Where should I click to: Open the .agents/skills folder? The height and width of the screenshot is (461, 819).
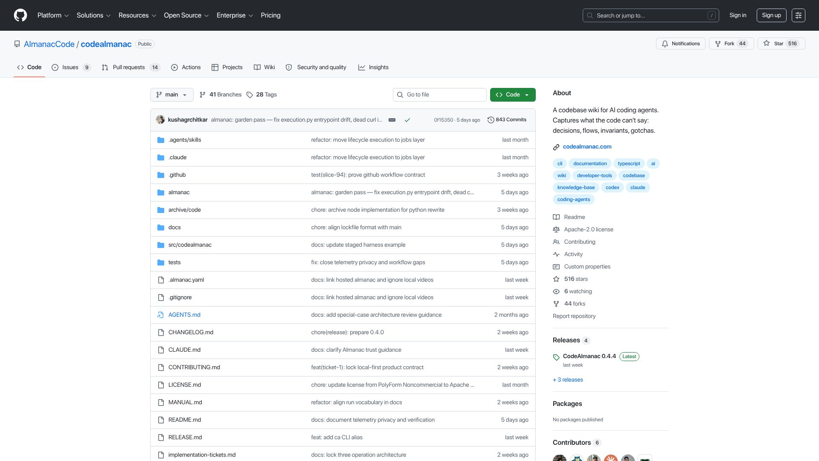(x=185, y=140)
